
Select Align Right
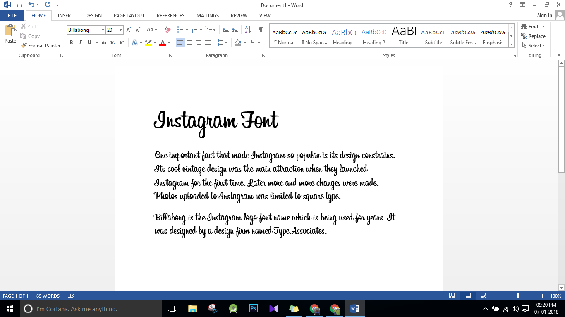pos(199,43)
